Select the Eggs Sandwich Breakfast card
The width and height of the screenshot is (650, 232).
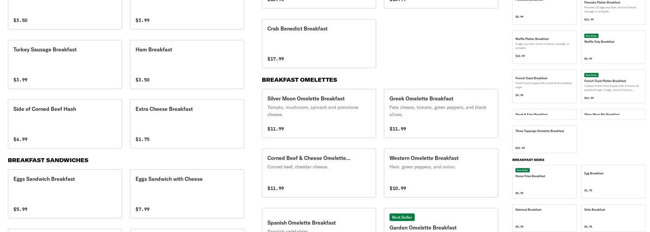pos(65,193)
